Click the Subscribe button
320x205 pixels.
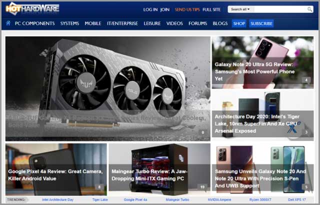click(261, 23)
